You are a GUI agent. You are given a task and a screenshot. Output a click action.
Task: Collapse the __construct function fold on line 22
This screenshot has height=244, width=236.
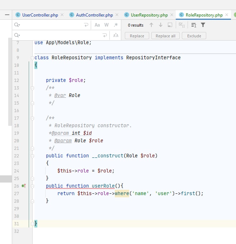tap(32, 156)
